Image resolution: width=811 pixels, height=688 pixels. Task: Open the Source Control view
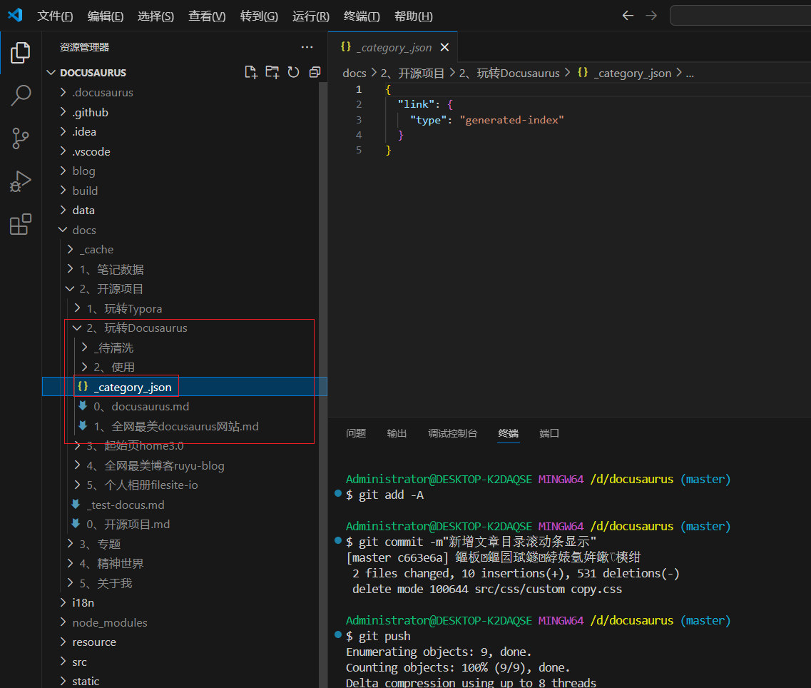point(20,138)
